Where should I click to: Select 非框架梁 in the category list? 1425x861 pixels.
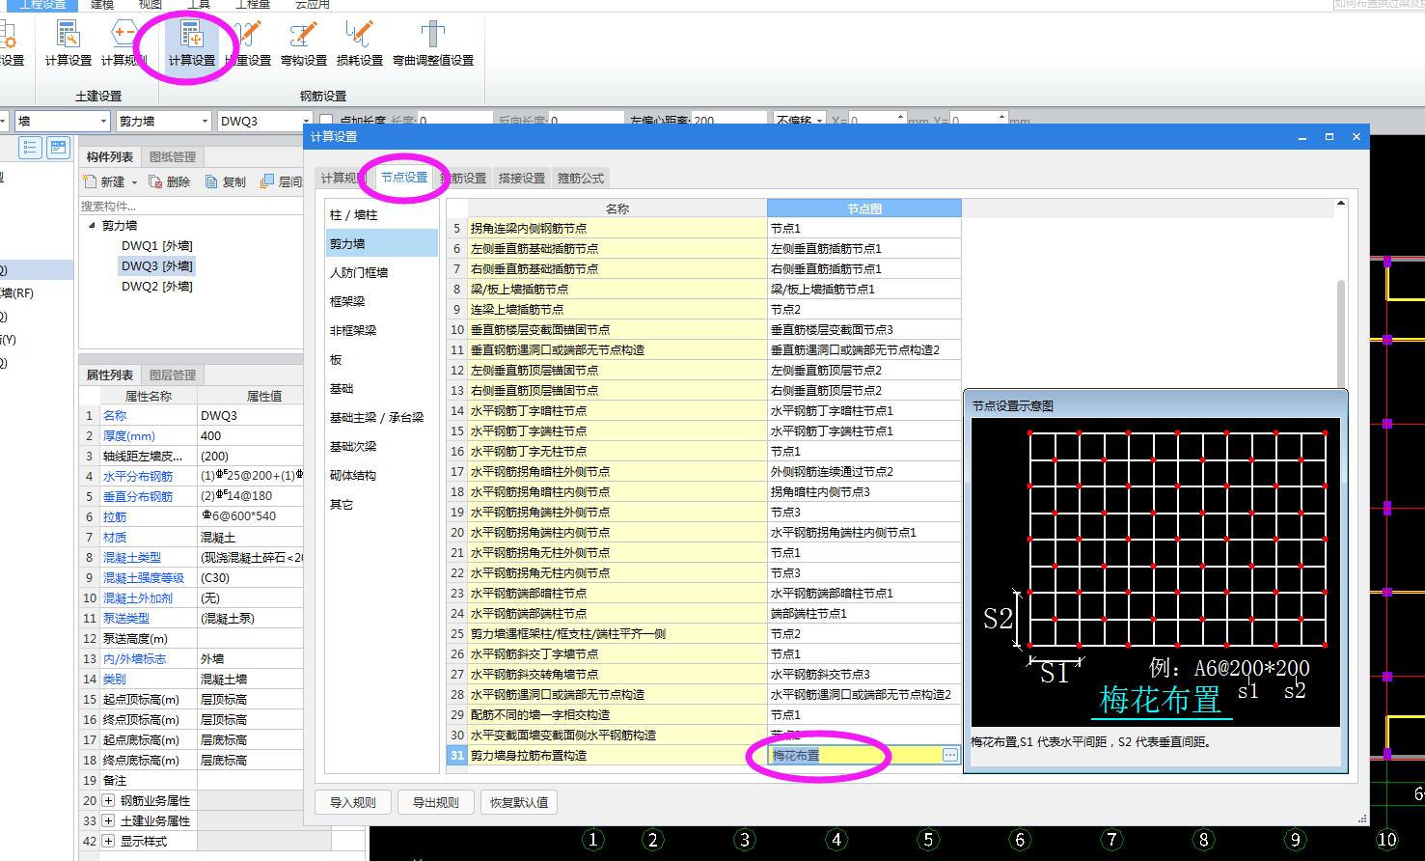pyautogui.click(x=382, y=331)
